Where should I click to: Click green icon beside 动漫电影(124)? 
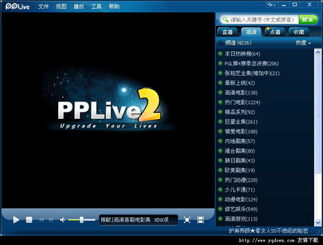tap(220, 199)
